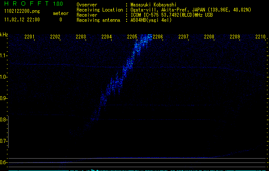Click the Receiving antenna label
This screenshot has height=171, width=269.
tap(98, 20)
